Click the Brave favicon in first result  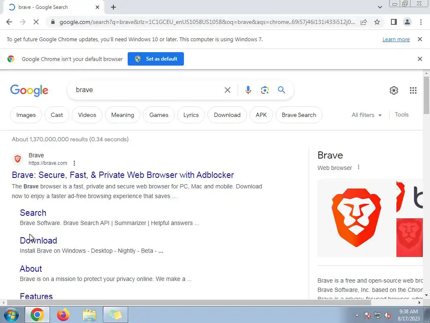coord(18,159)
